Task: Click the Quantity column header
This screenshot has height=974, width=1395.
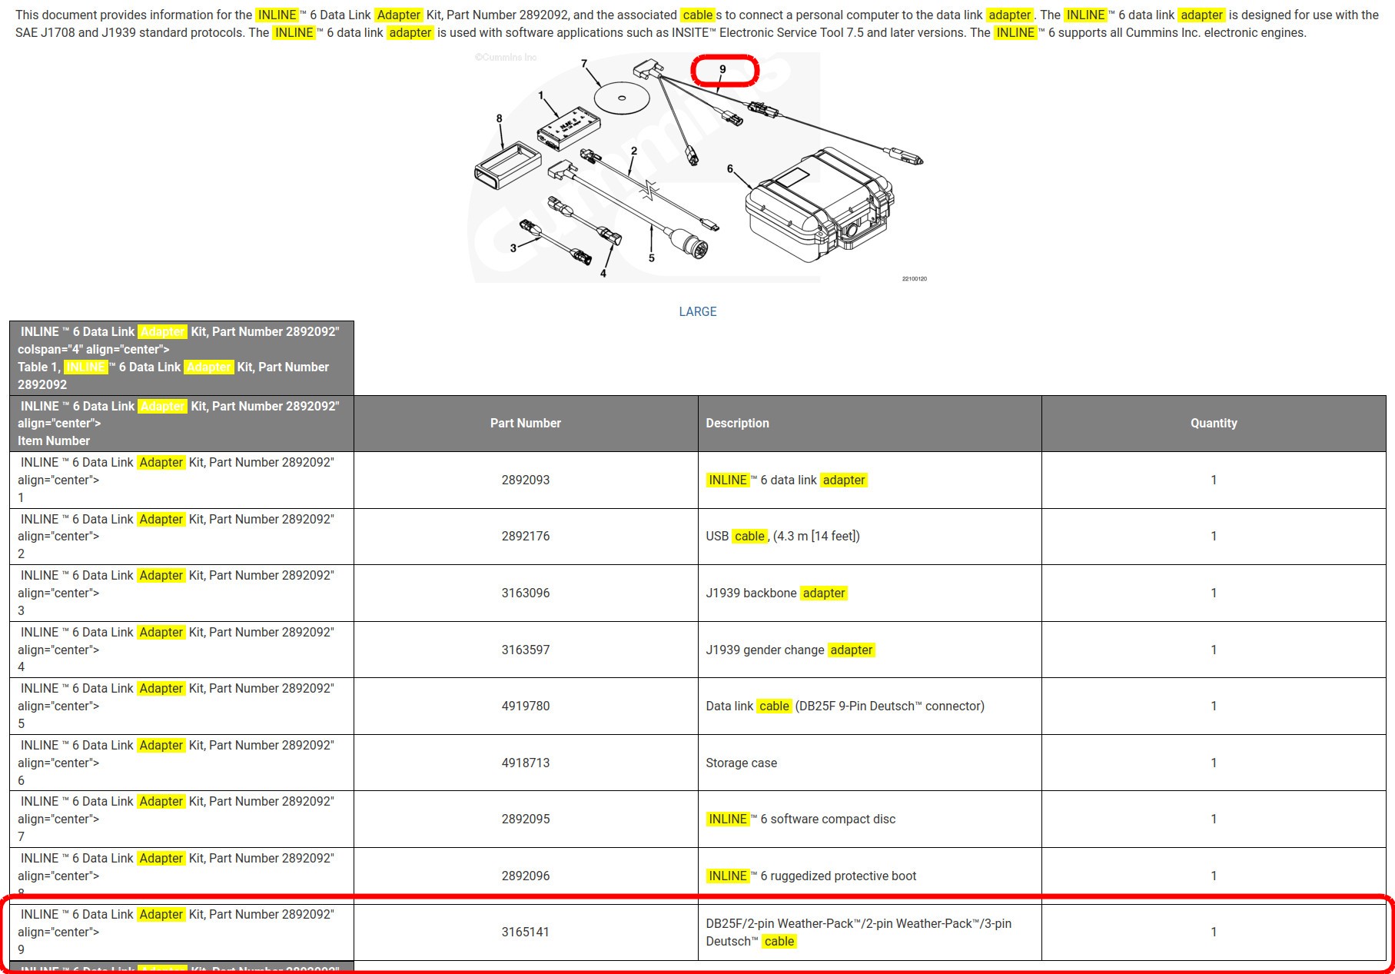Action: (x=1214, y=423)
